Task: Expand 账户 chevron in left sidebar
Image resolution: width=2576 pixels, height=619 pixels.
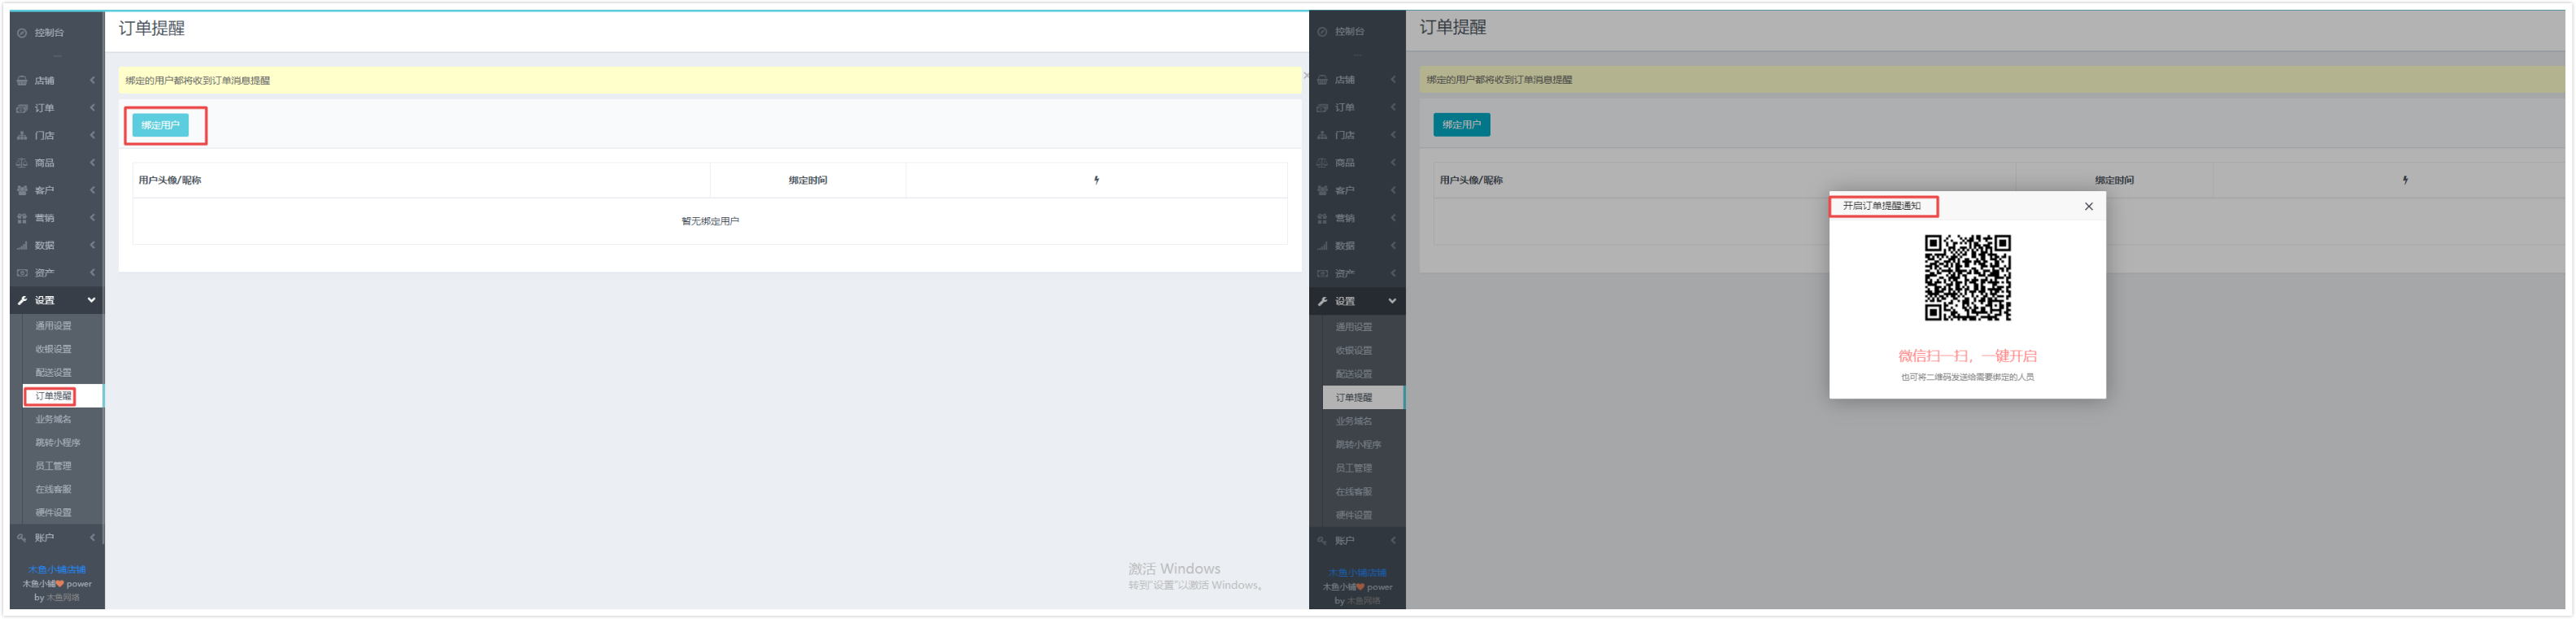Action: (x=92, y=538)
